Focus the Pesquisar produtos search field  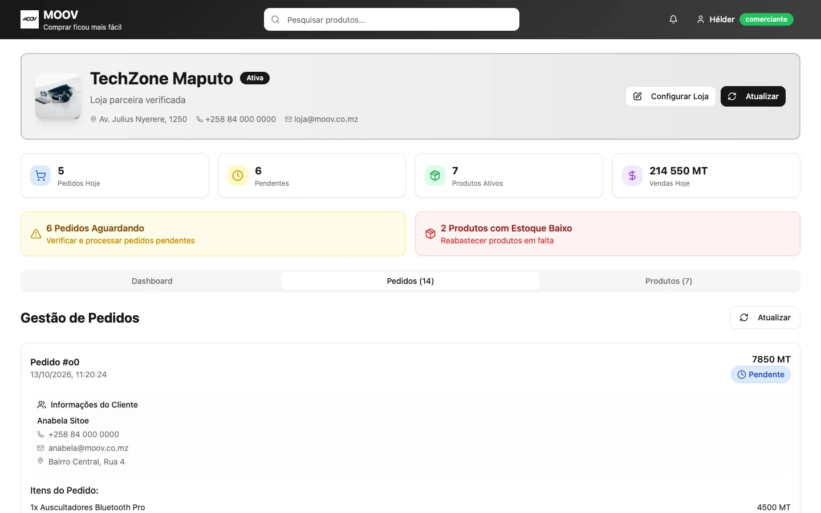coord(392,19)
